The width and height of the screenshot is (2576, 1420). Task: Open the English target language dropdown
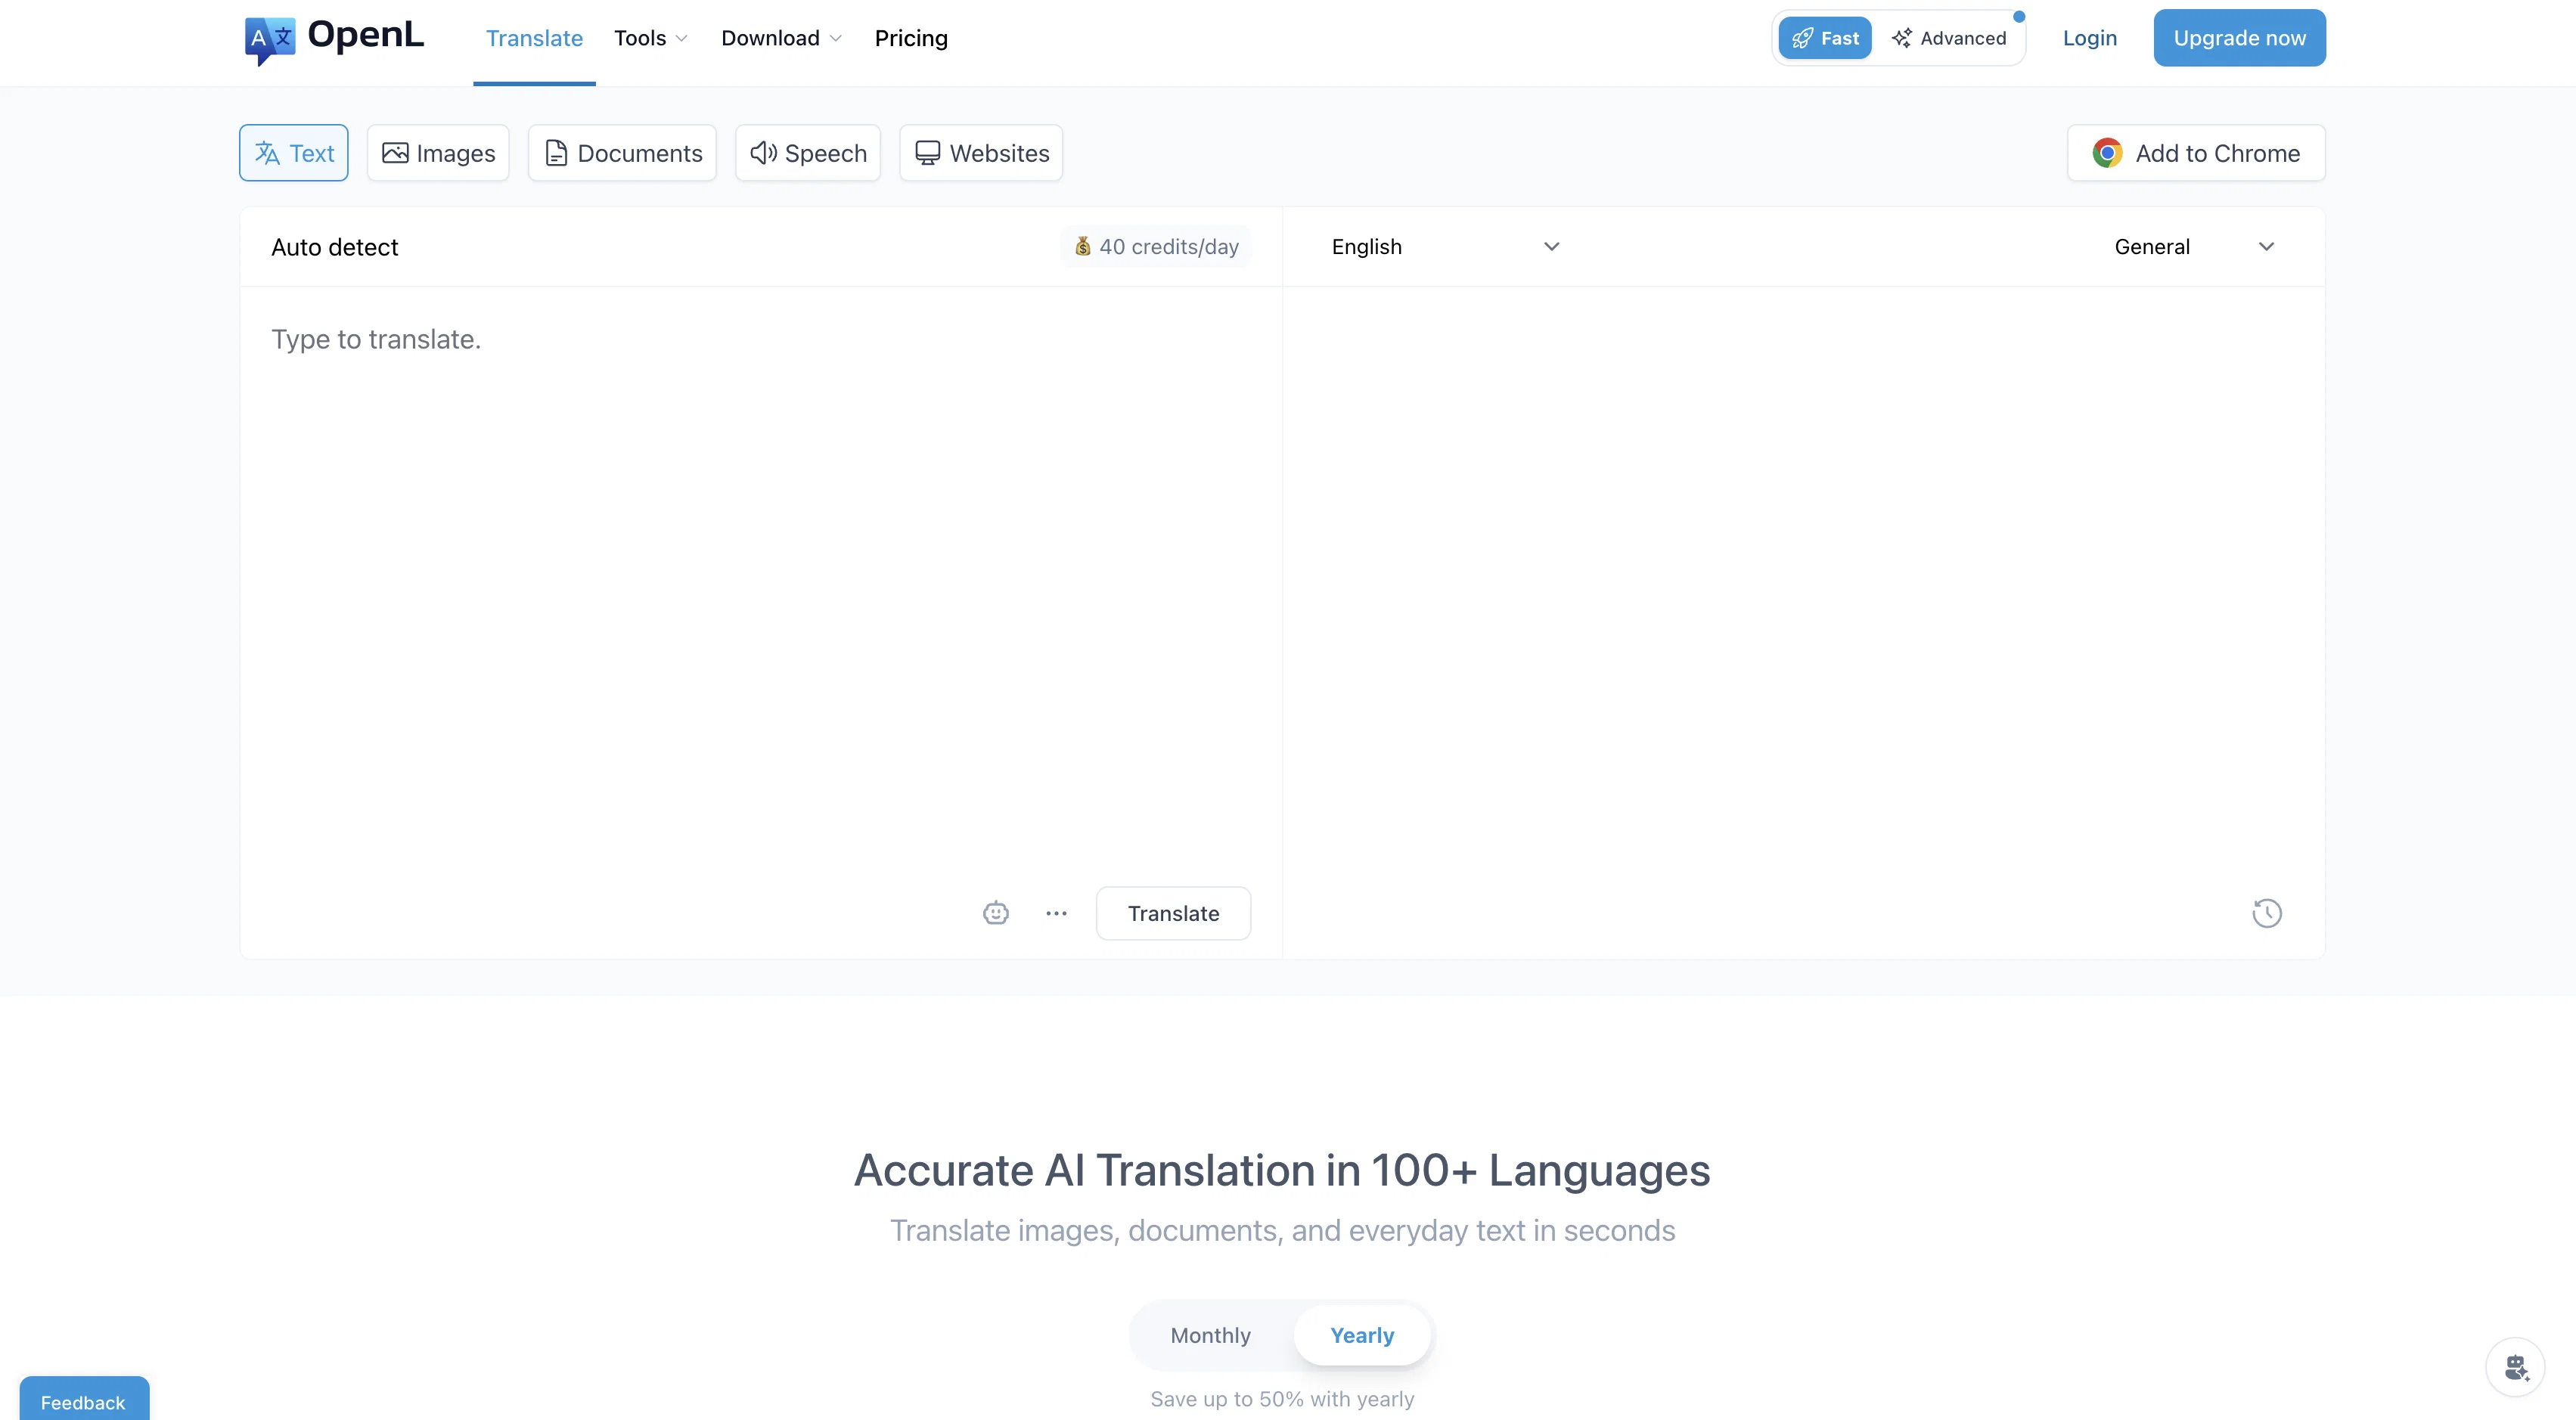pyautogui.click(x=1446, y=247)
